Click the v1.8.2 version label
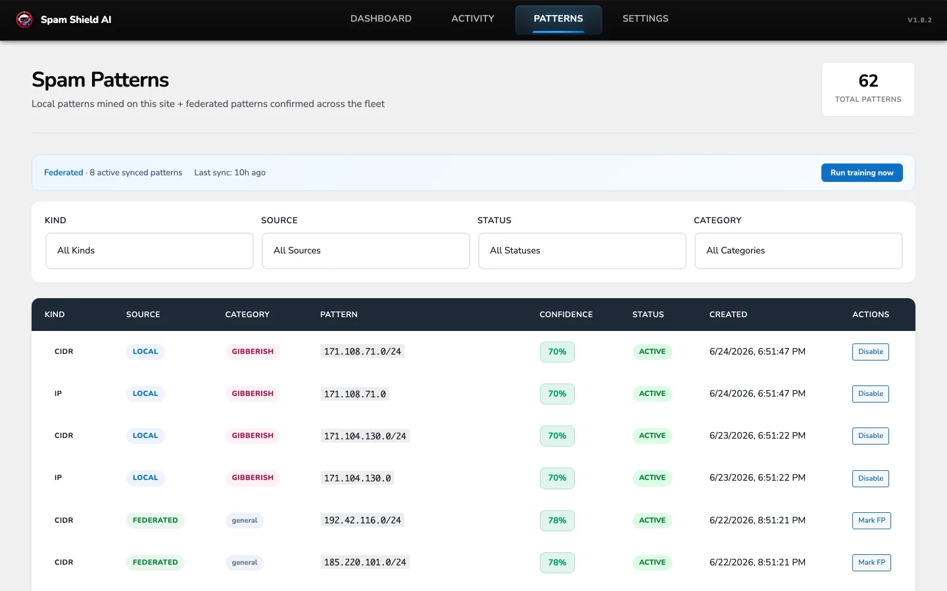Image resolution: width=947 pixels, height=591 pixels. tap(919, 20)
